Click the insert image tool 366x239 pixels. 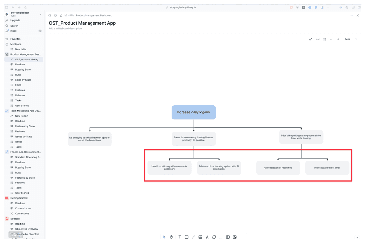click(200, 237)
